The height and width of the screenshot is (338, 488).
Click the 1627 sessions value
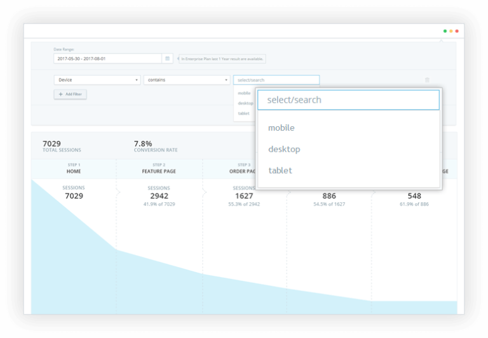[x=244, y=196]
